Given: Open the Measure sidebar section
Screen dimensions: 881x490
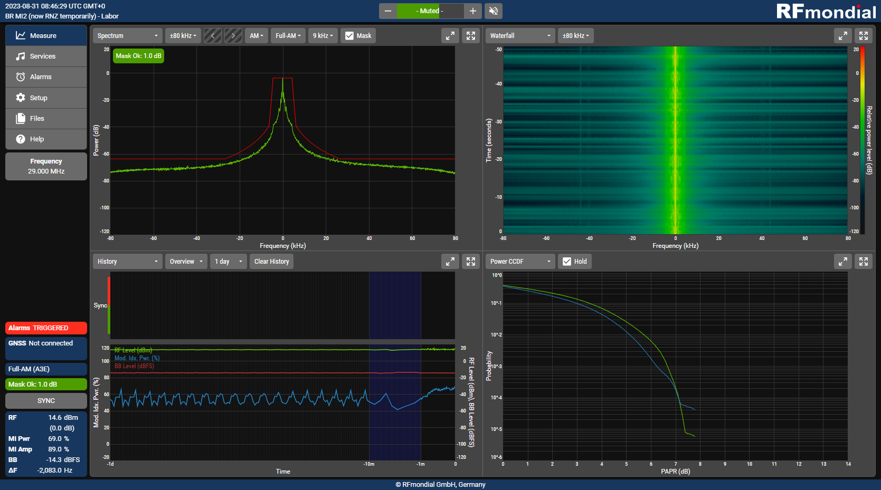Looking at the screenshot, I should [46, 35].
